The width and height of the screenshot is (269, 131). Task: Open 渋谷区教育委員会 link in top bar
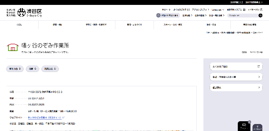point(254,2)
